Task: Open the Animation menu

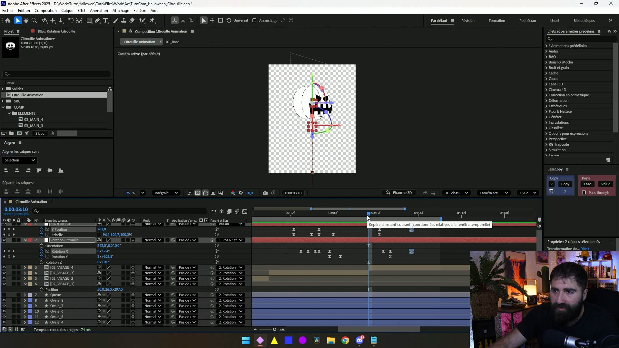Action: pos(99,10)
